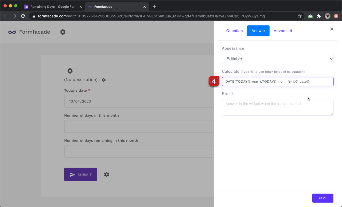Open the browser extensions puzzle icon

(319, 16)
